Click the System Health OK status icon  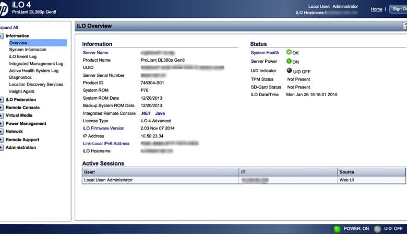point(289,52)
